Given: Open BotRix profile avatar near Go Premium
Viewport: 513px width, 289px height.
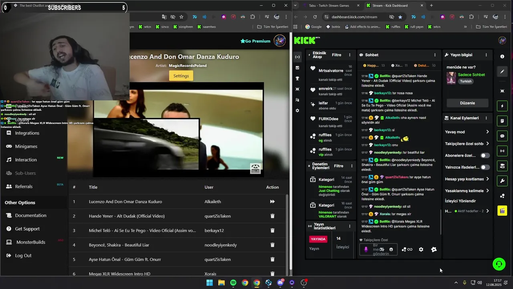Looking at the screenshot, I should [x=279, y=41].
